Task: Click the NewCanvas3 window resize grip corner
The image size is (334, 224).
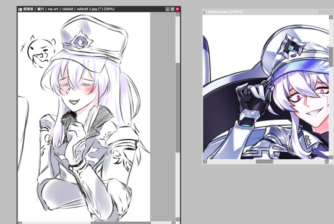Action: [332, 162]
